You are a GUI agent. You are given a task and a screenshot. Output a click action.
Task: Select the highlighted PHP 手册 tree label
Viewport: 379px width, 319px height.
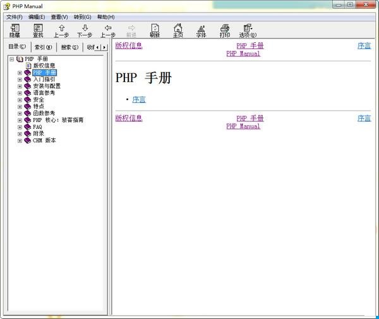[x=44, y=73]
